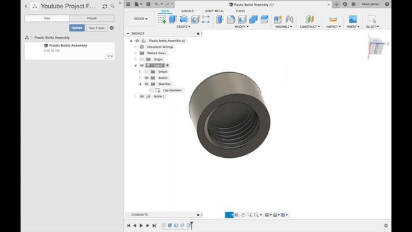This screenshot has height=232, width=412.
Task: Select the Measure tool icon
Action: tap(333, 19)
